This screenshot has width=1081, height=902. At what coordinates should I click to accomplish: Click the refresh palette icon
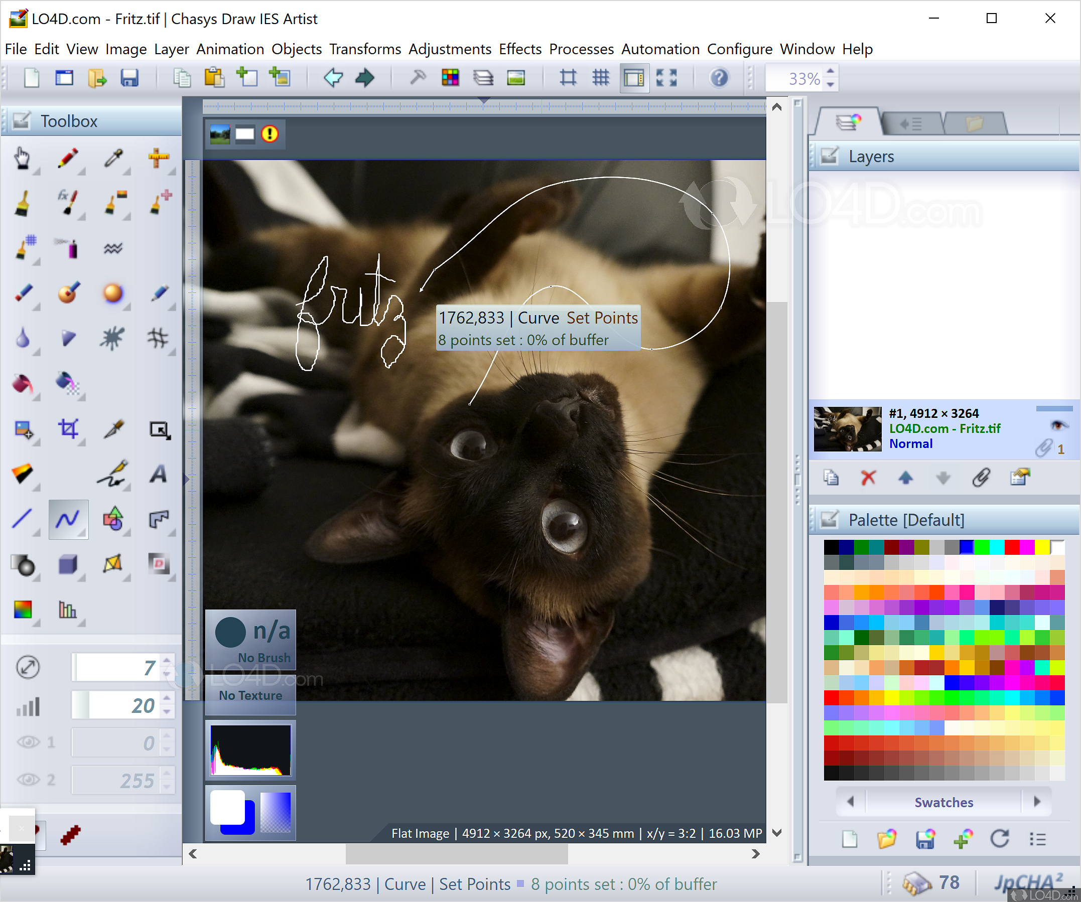1000,839
